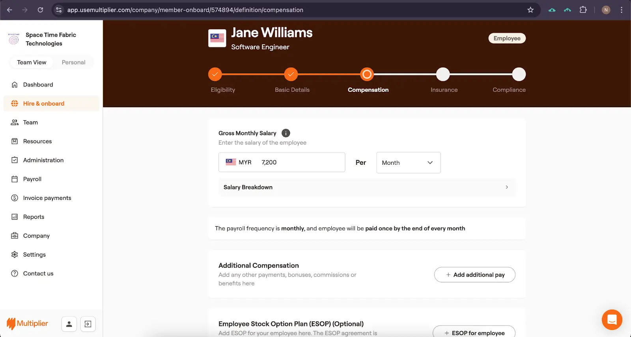Click the Eligibility completed step marker
Image resolution: width=631 pixels, height=337 pixels.
click(215, 74)
